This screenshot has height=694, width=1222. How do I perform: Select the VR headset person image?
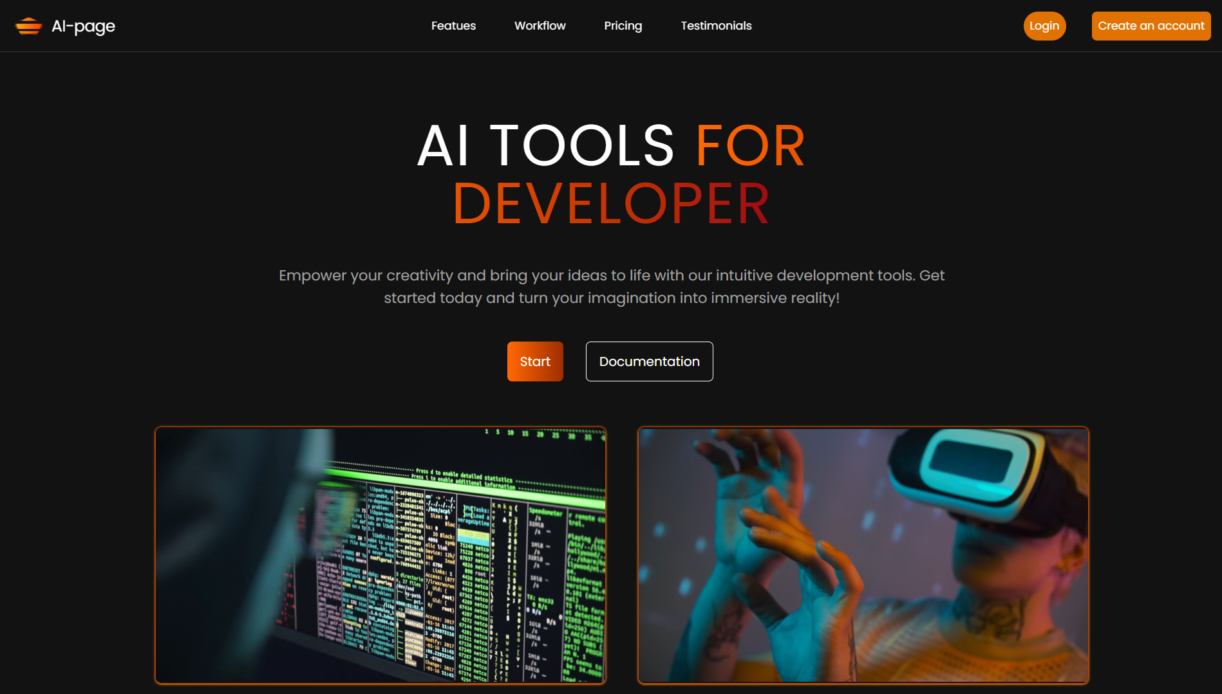pyautogui.click(x=863, y=555)
